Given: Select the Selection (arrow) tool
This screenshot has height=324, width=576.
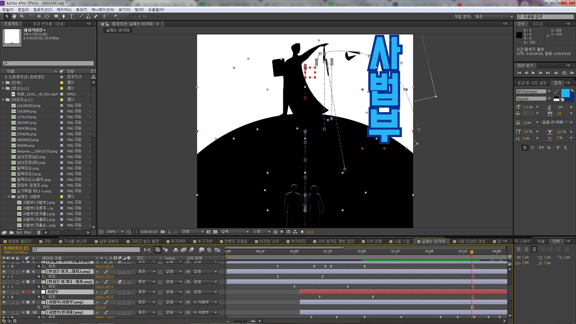Looking at the screenshot, I should (x=7, y=16).
